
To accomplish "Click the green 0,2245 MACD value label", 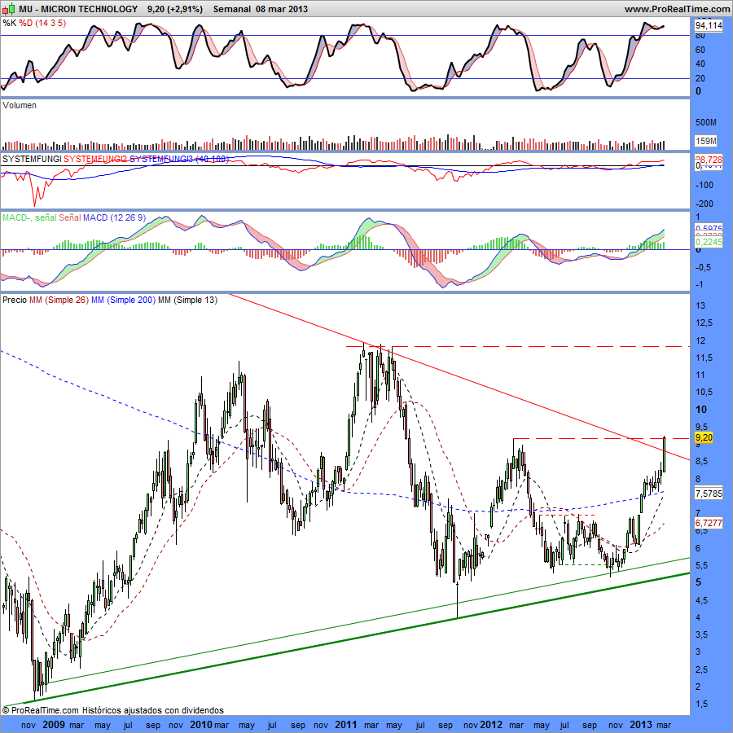I will coord(709,242).
